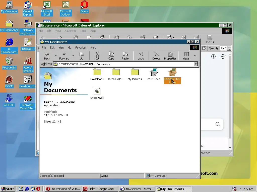Click Forward in My Documents toolbar
Viewport: 257px width, 192px height.
tap(64, 56)
